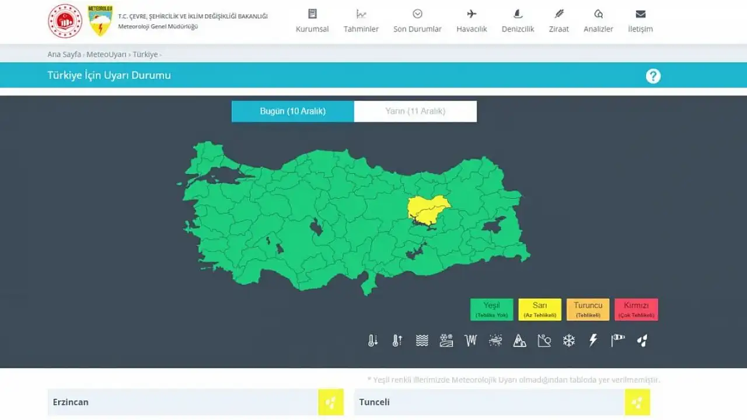Viewport: 747px width, 420px height.
Task: Select the windsock wind warning icon
Action: coord(618,341)
